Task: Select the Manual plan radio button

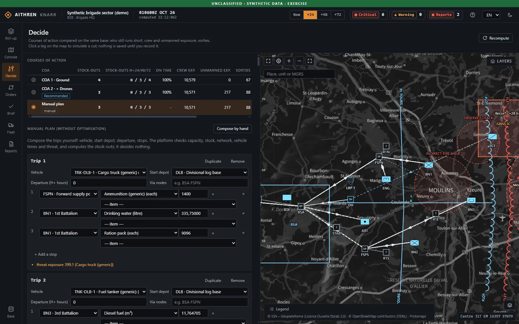Action: click(33, 107)
